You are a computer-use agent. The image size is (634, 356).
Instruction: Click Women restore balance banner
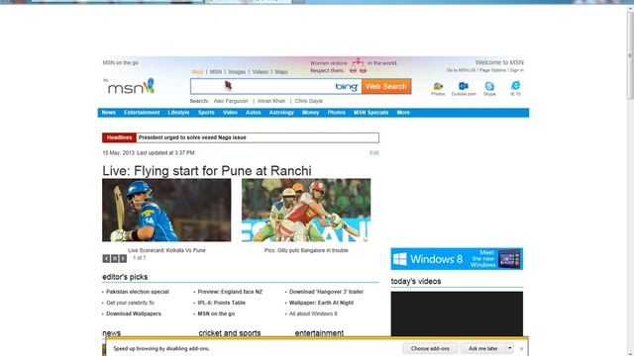pyautogui.click(x=355, y=66)
